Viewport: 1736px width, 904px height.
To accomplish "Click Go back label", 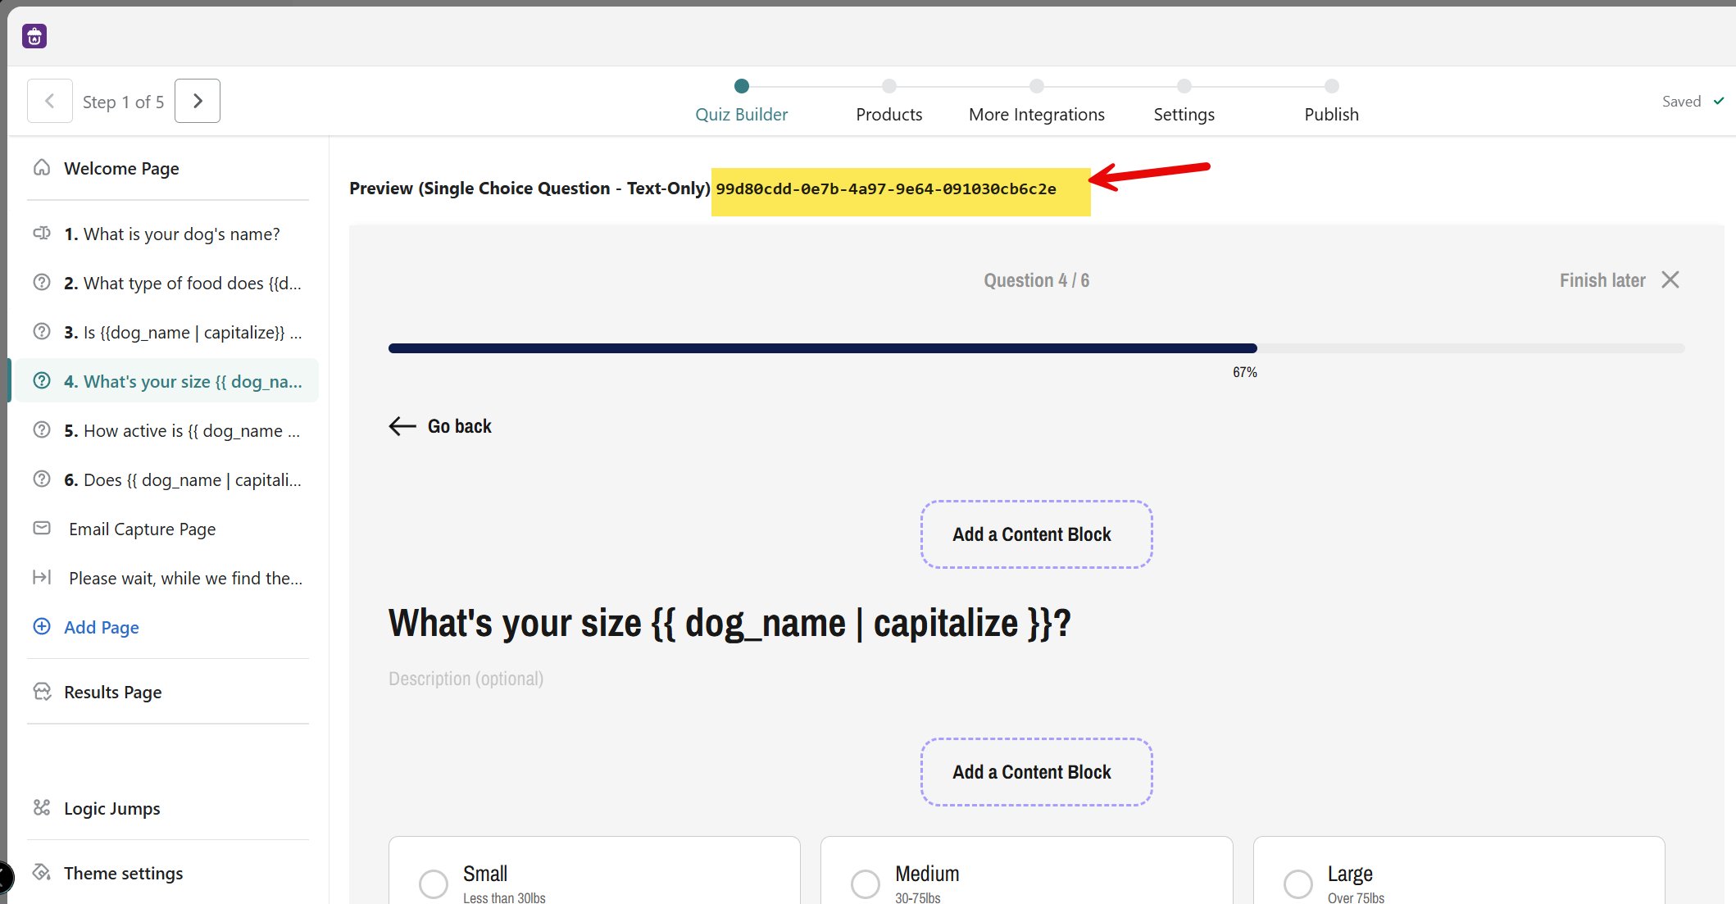I will tap(460, 426).
